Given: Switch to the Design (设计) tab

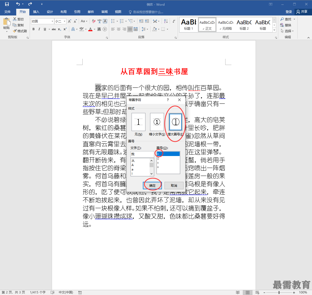Looking at the screenshot, I should [50, 12].
